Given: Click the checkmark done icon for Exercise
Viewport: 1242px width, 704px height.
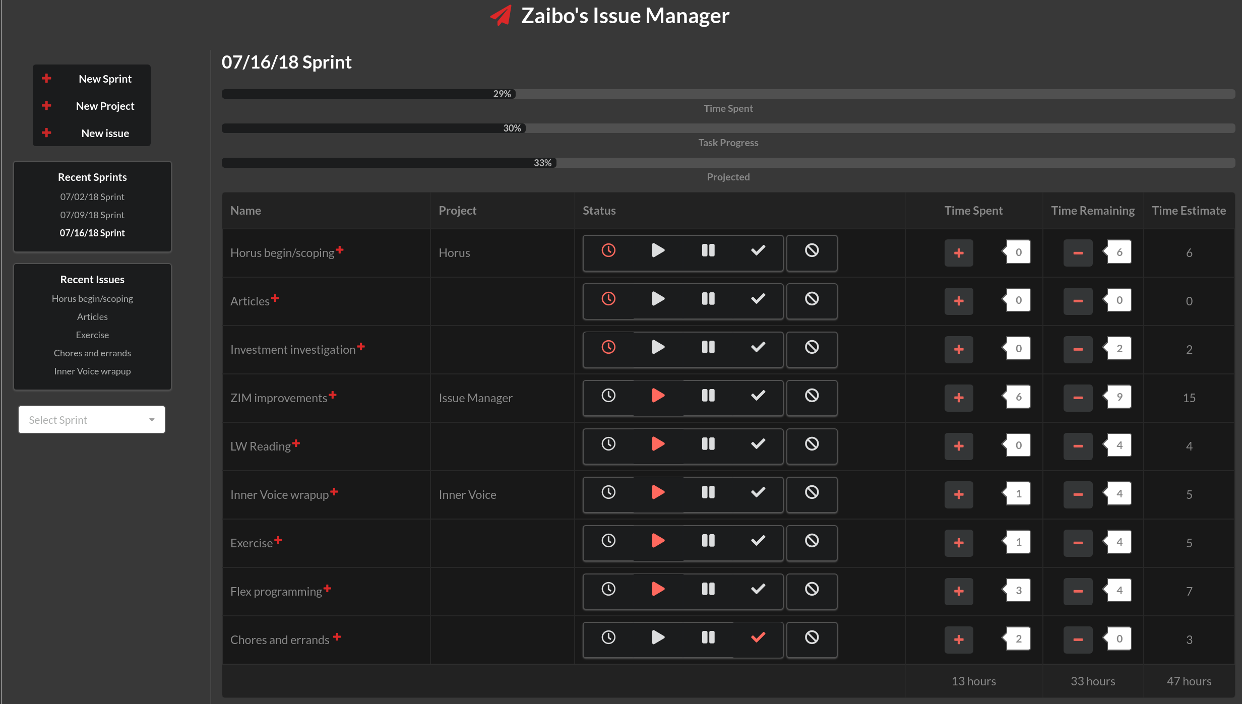Looking at the screenshot, I should click(x=758, y=541).
